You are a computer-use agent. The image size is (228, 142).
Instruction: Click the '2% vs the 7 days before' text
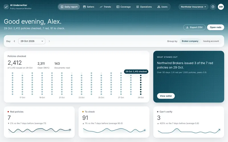click(x=28, y=123)
